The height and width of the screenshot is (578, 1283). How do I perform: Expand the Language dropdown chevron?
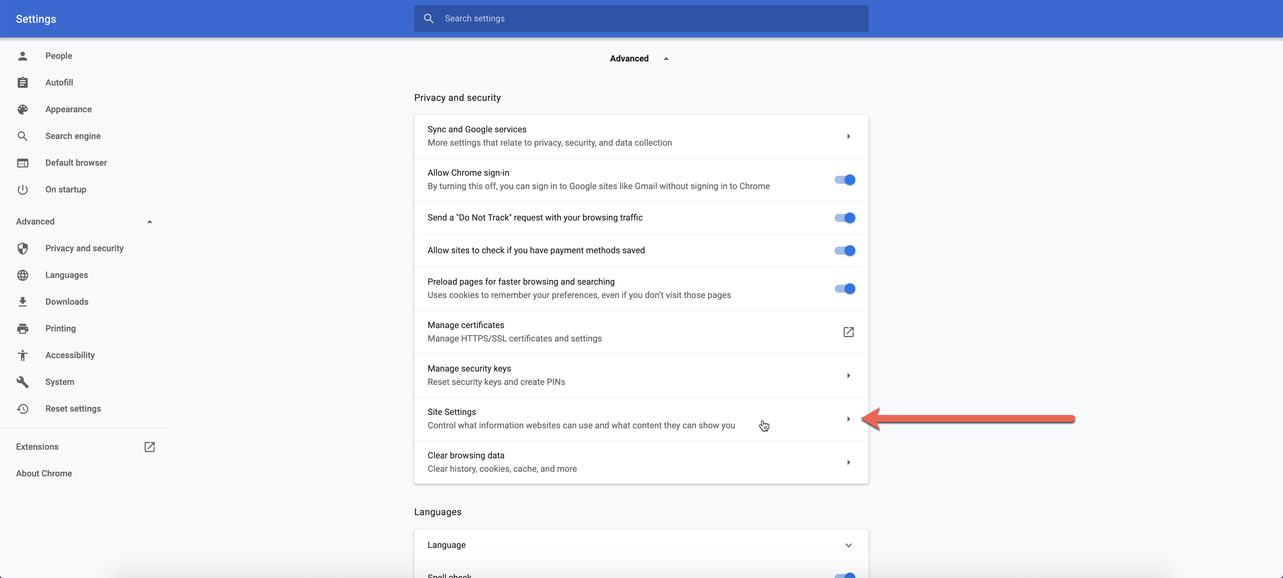pos(848,545)
